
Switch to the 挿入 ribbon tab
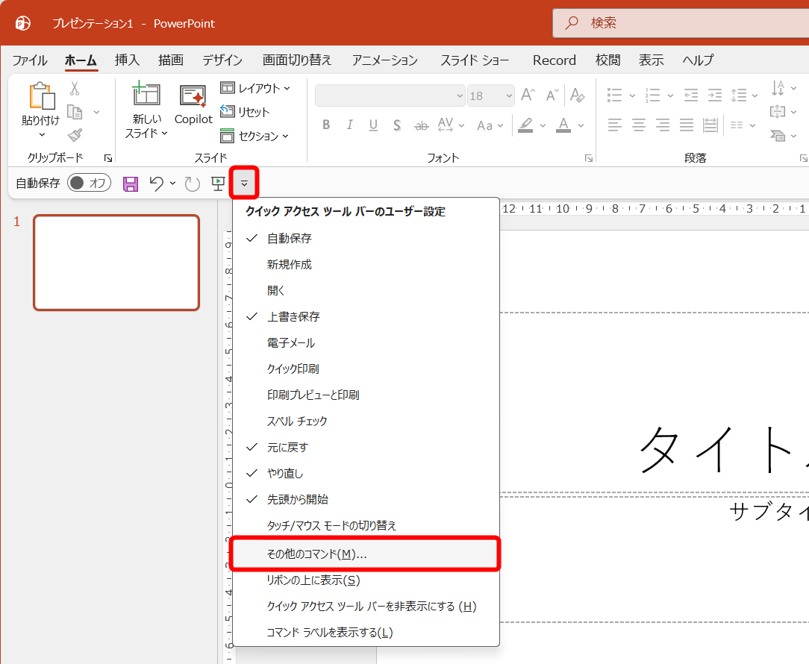pos(126,60)
